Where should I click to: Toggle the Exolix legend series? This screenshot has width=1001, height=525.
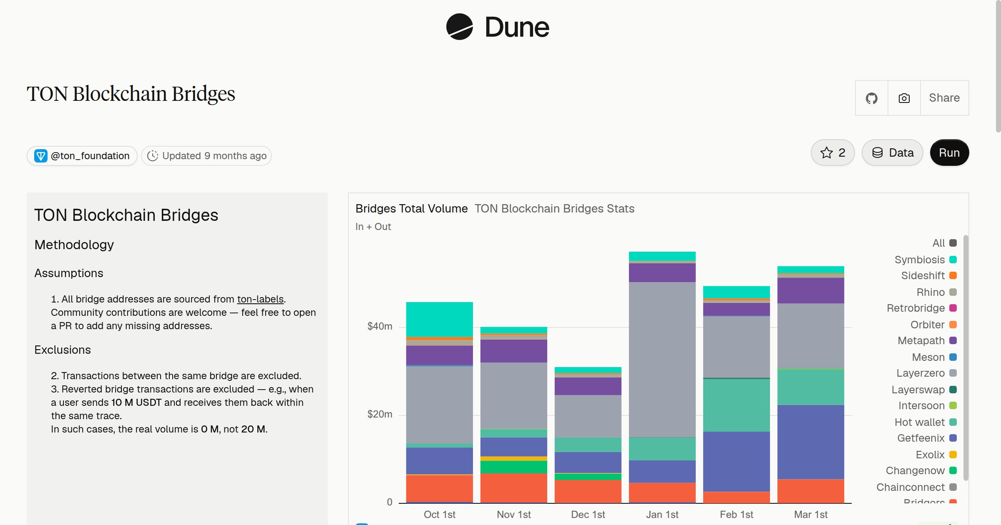coord(936,455)
